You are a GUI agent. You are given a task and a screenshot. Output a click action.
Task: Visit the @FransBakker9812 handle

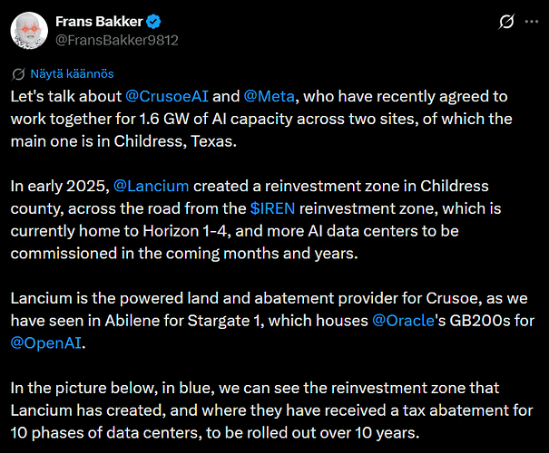point(117,40)
